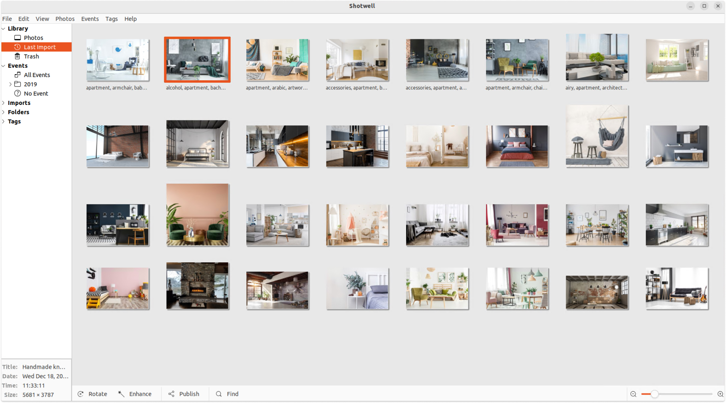Select the No Event item
This screenshot has width=726, height=403.
(36, 94)
